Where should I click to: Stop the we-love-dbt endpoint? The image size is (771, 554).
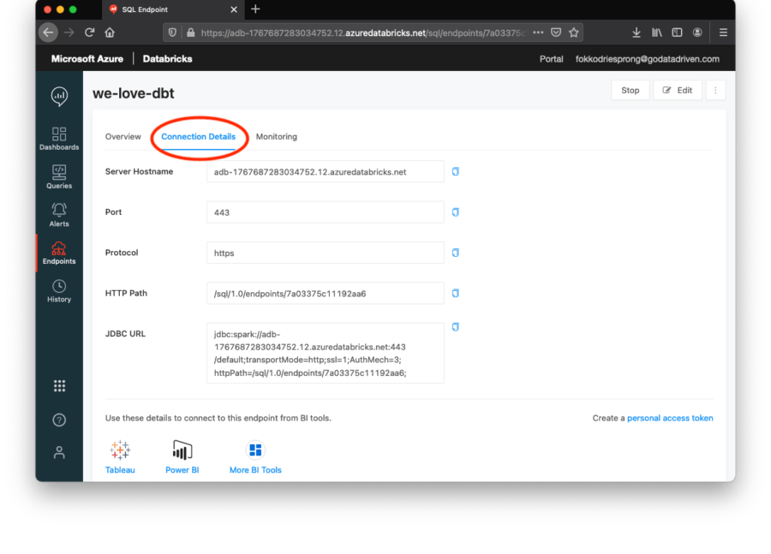point(630,91)
